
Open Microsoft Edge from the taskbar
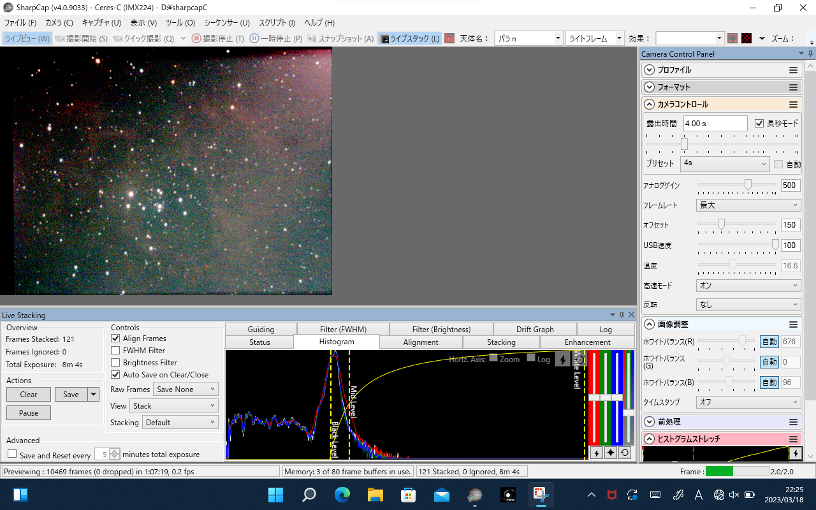342,495
